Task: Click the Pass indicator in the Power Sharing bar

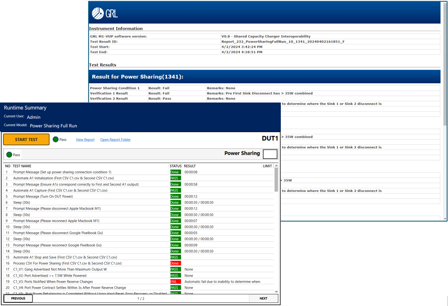Action: pos(9,155)
